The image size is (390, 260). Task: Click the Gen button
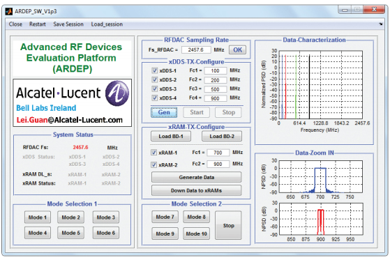click(x=164, y=112)
